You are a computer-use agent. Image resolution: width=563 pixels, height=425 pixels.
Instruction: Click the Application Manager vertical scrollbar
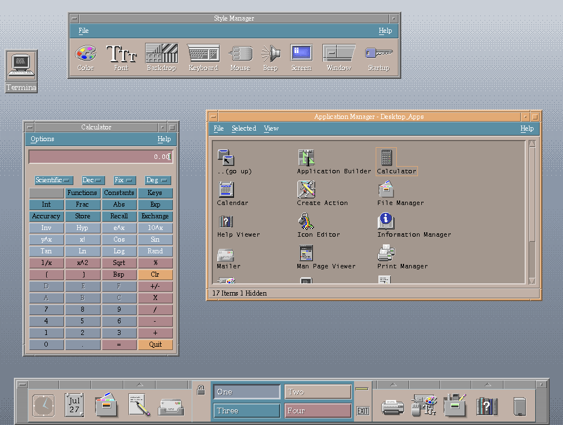tap(532, 194)
